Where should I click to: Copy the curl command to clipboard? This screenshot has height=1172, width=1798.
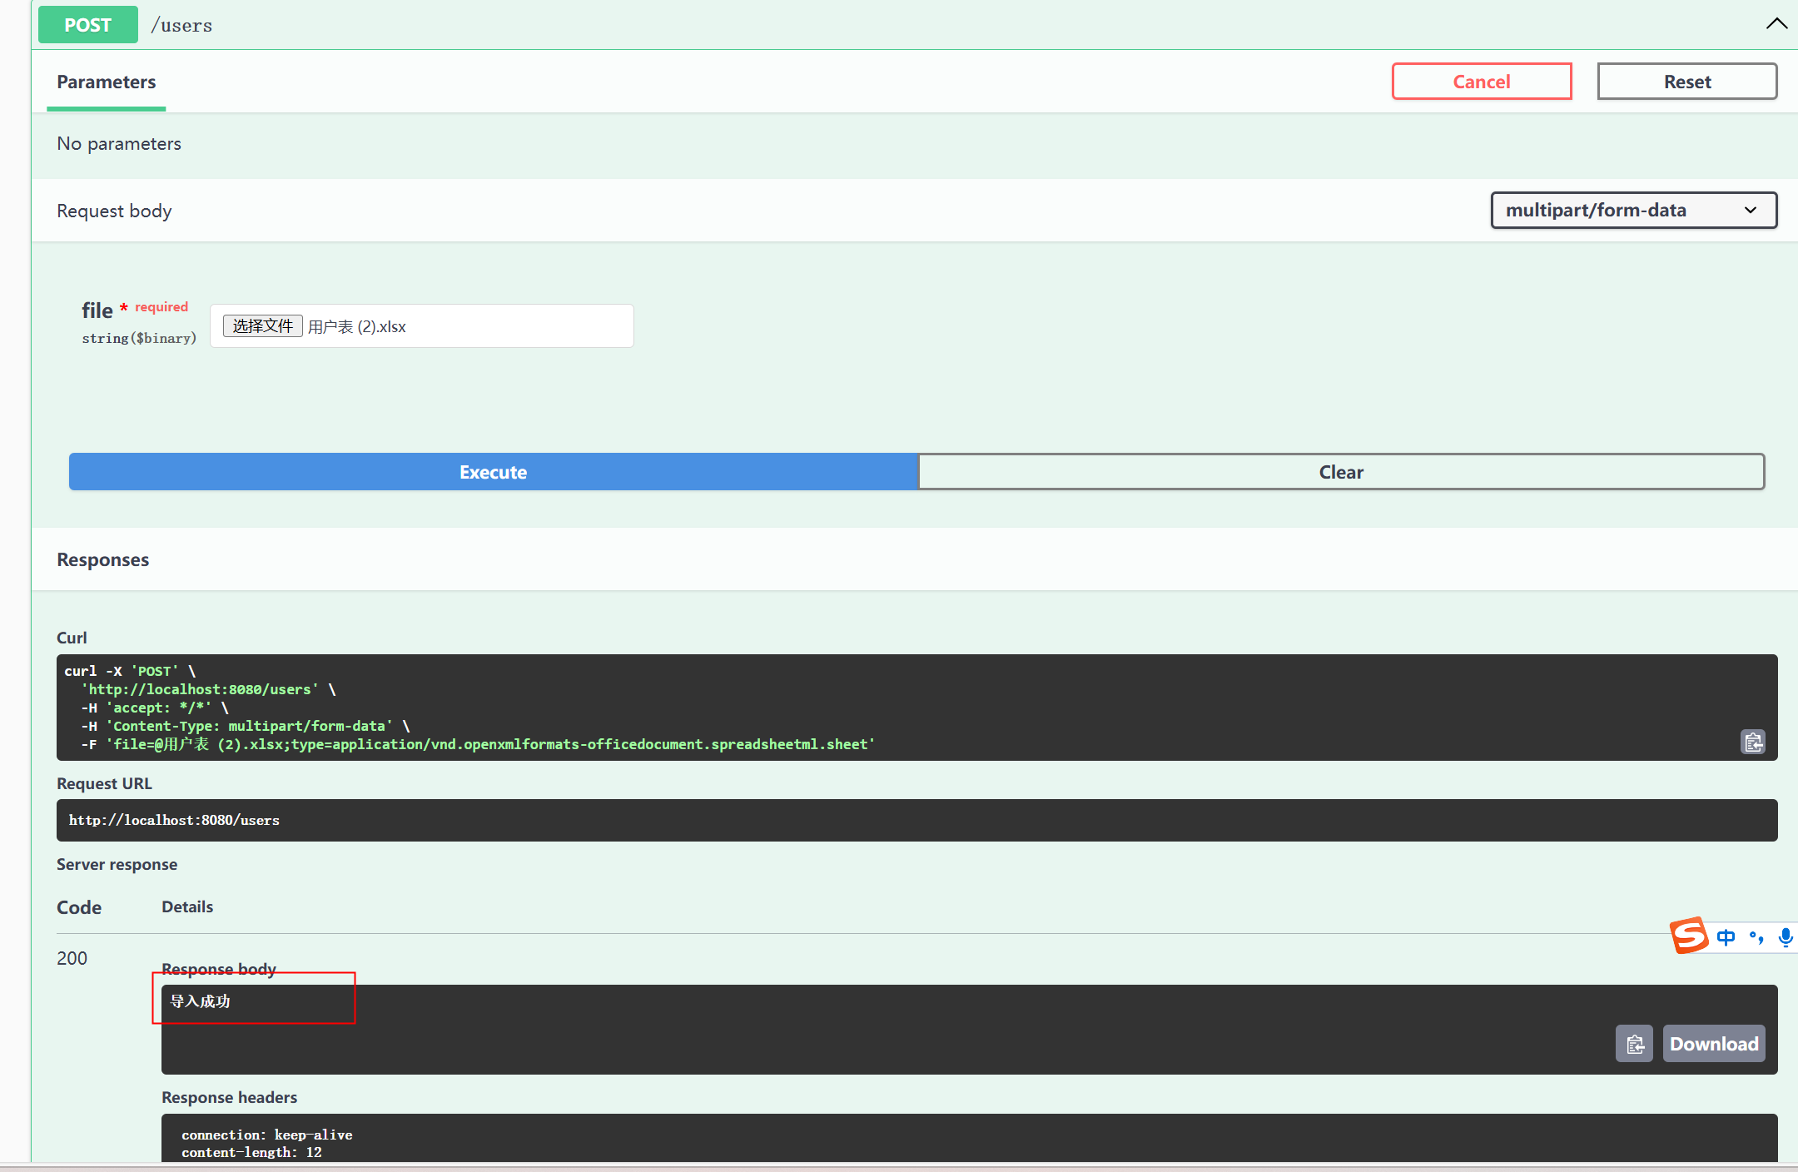[1753, 742]
